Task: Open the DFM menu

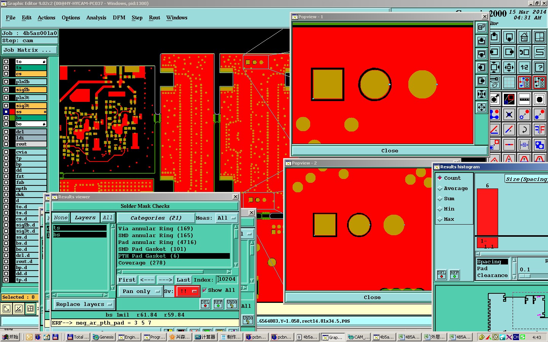Action: [119, 17]
